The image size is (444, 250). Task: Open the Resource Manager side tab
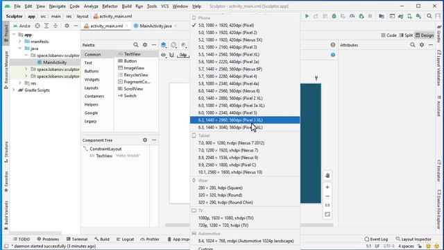(6, 69)
